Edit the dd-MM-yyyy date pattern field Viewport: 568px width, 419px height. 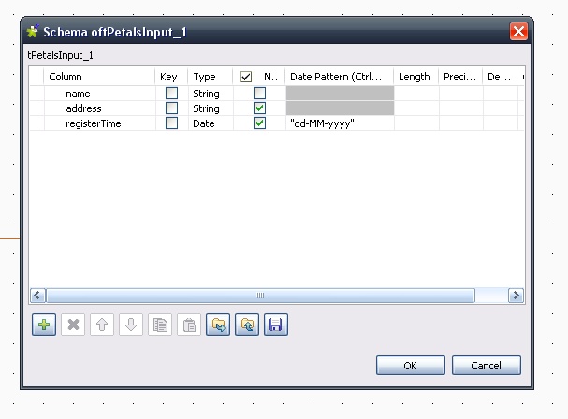click(x=339, y=123)
